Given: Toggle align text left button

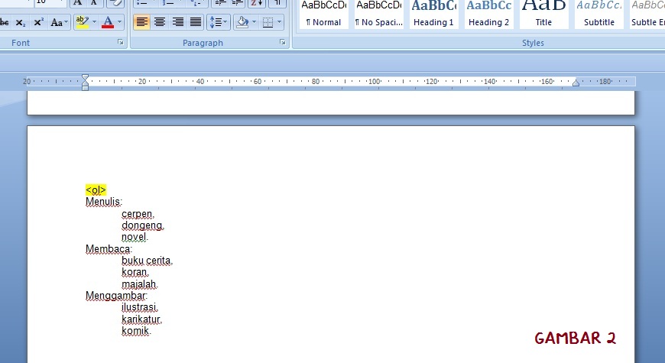Looking at the screenshot, I should tap(141, 22).
